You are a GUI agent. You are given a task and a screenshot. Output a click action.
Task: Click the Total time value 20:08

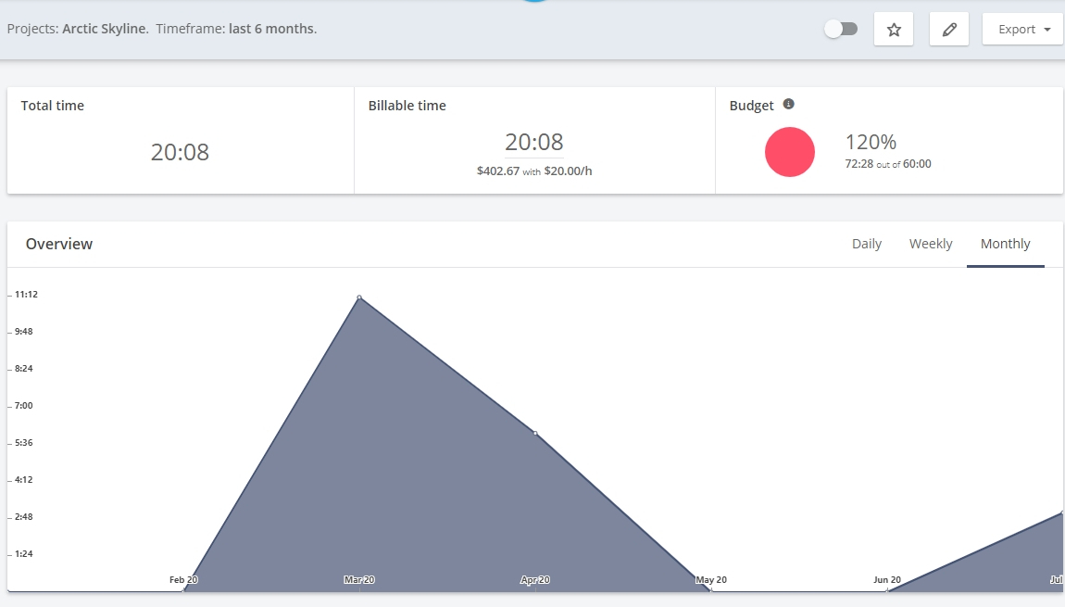[x=182, y=152]
